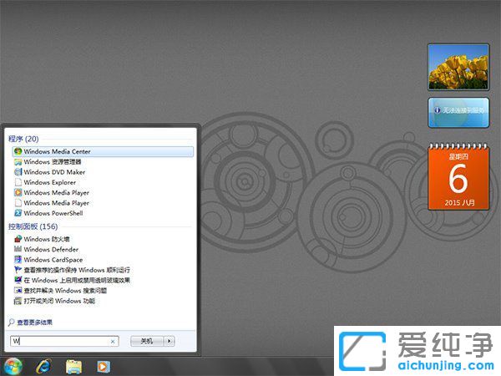
Task: Clear the search box with the X
Action: [x=113, y=342]
